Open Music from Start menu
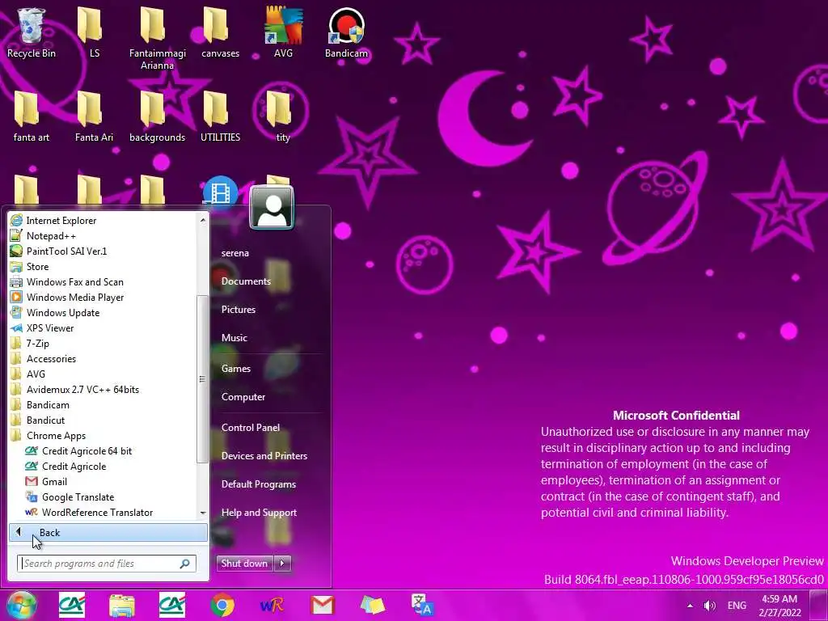The image size is (828, 621). 234,337
